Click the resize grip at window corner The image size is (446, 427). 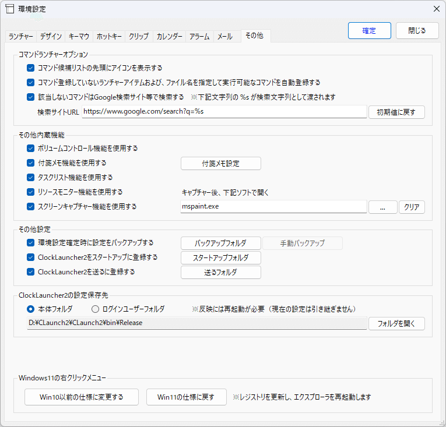tap(442, 424)
